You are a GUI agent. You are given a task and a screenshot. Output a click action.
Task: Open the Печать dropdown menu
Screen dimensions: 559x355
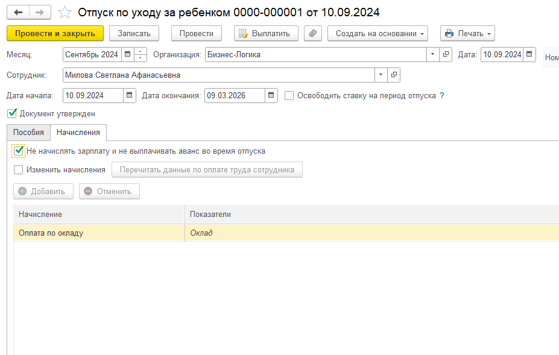pos(467,34)
